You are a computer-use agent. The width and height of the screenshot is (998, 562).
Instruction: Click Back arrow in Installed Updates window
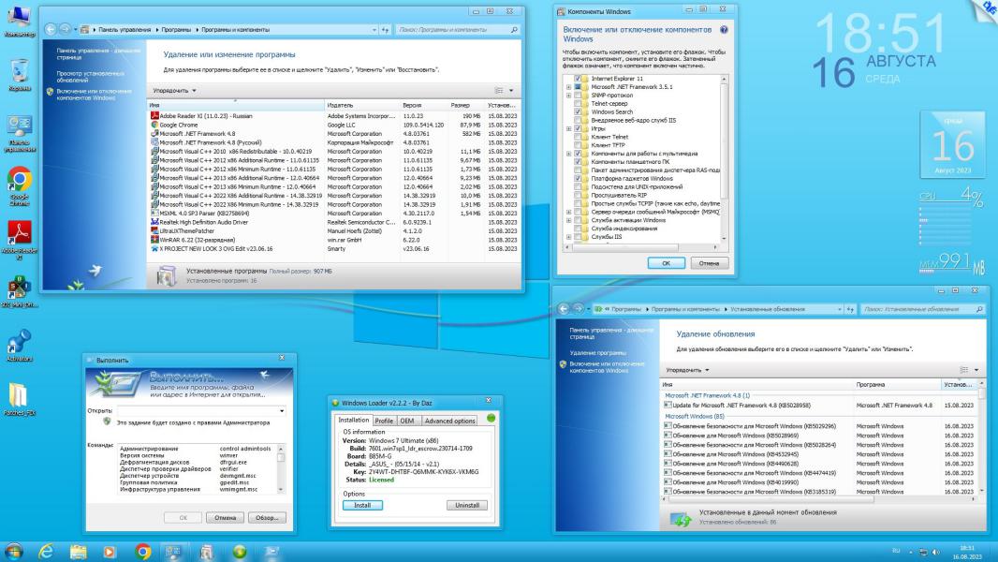[564, 309]
